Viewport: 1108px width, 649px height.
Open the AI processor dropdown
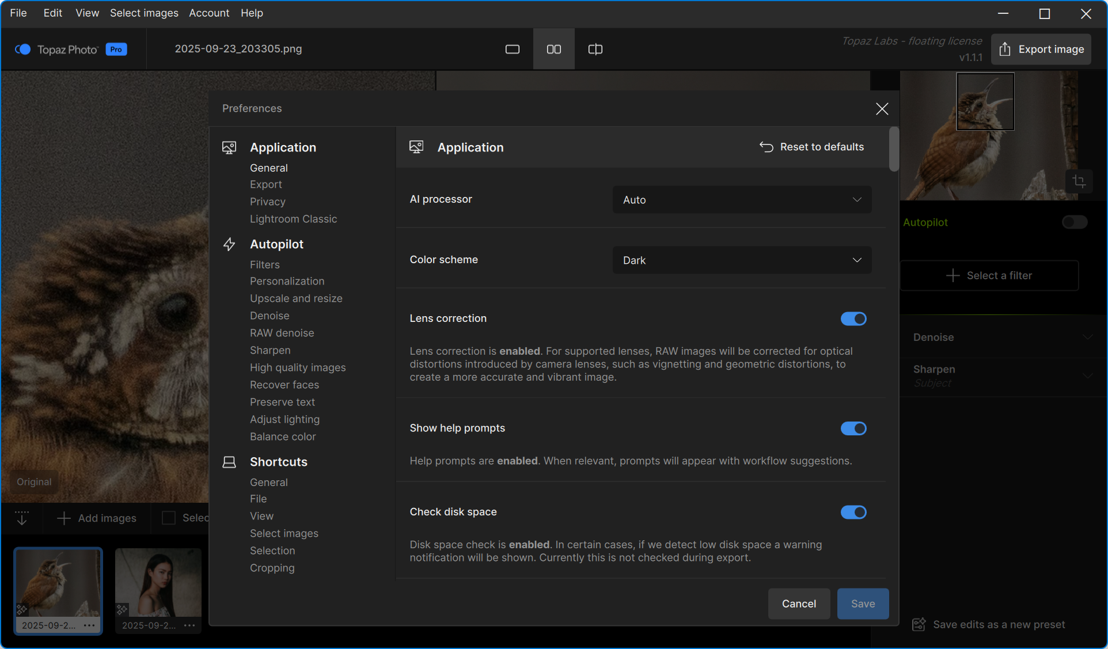pos(741,200)
